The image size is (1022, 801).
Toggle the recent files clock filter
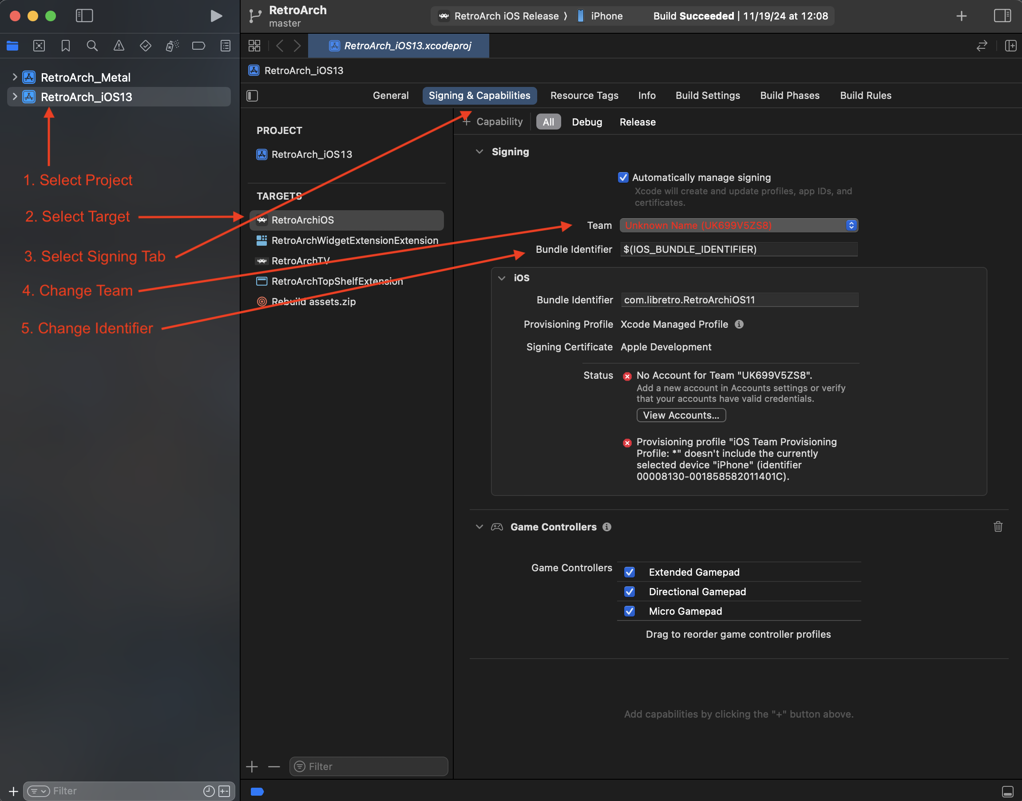pyautogui.click(x=209, y=792)
